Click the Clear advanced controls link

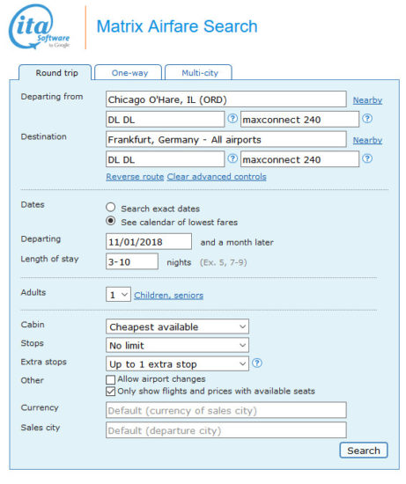[x=217, y=177]
